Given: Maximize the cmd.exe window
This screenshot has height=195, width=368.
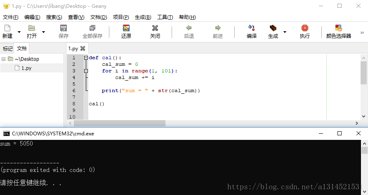Looking at the screenshot, I should point(340,133).
